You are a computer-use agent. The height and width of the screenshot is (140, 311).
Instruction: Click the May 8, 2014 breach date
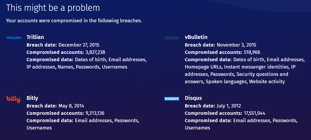pyautogui.click(x=71, y=106)
